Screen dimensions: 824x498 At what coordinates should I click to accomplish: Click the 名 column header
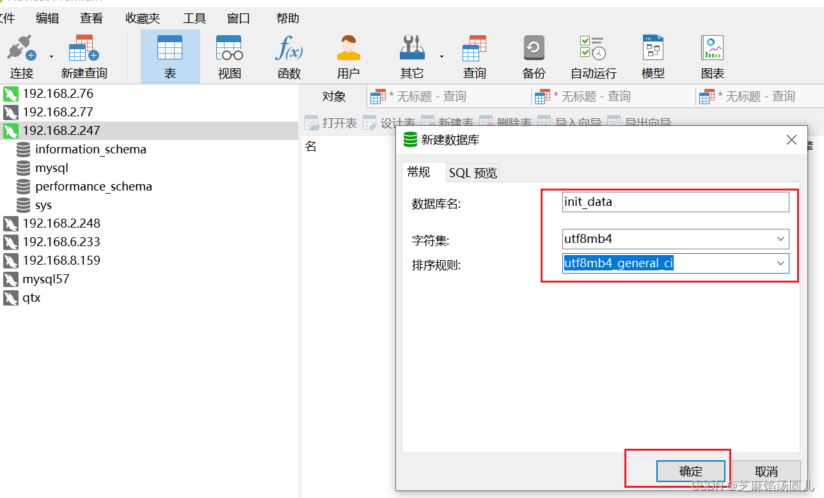tap(311, 146)
